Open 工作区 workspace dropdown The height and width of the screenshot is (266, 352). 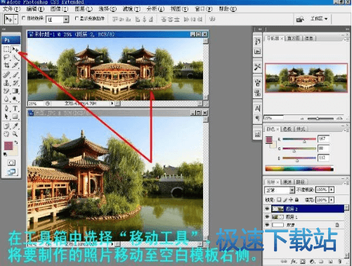click(319, 18)
